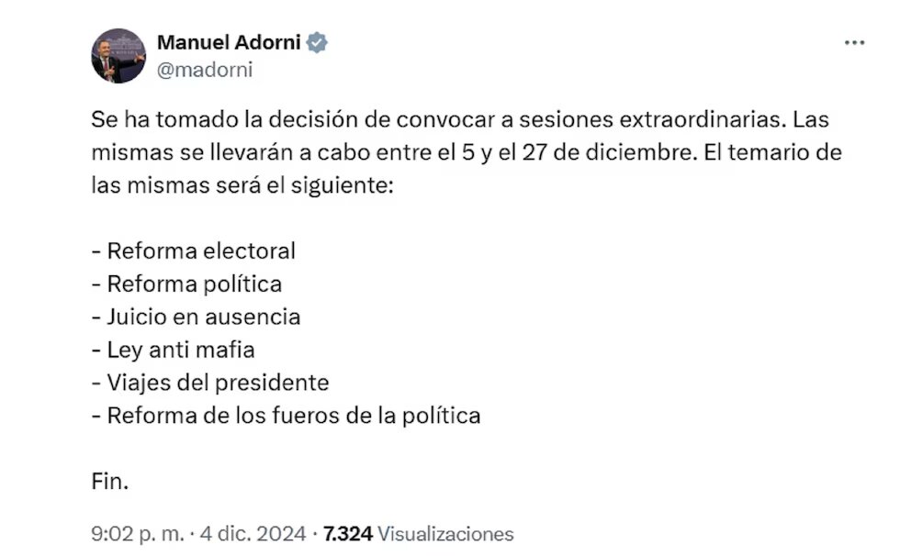
Task: Click the 9:02 p. m. timestamp
Action: click(x=129, y=533)
